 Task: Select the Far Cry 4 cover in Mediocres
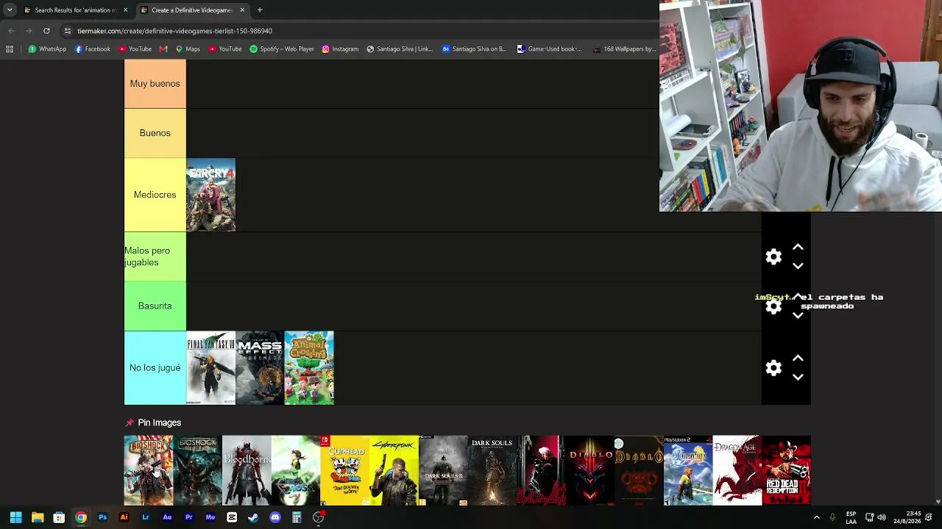(210, 195)
